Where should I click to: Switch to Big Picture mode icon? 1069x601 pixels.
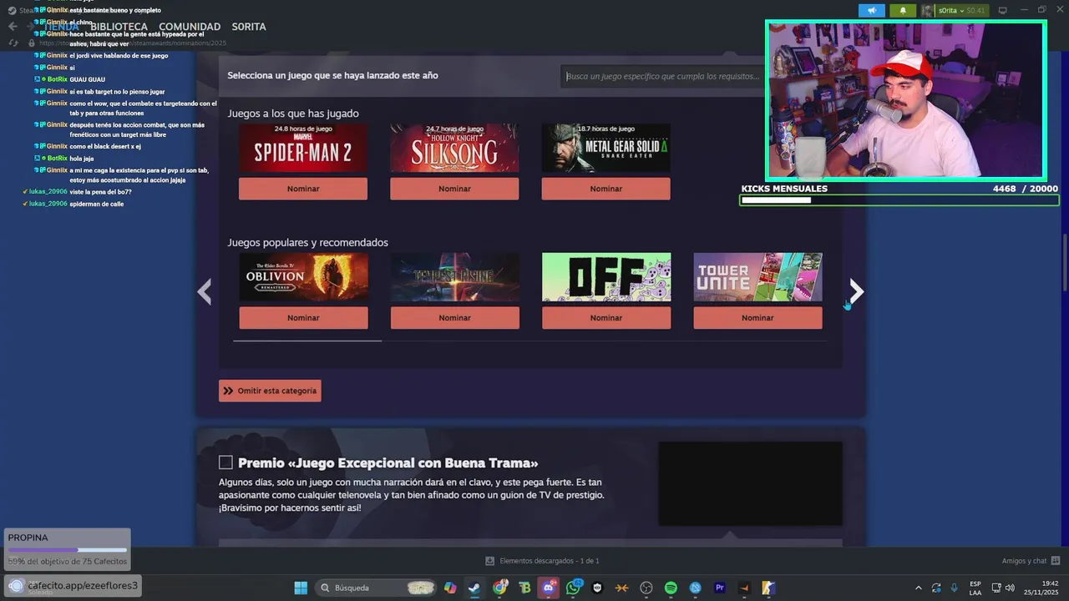[x=1003, y=11]
